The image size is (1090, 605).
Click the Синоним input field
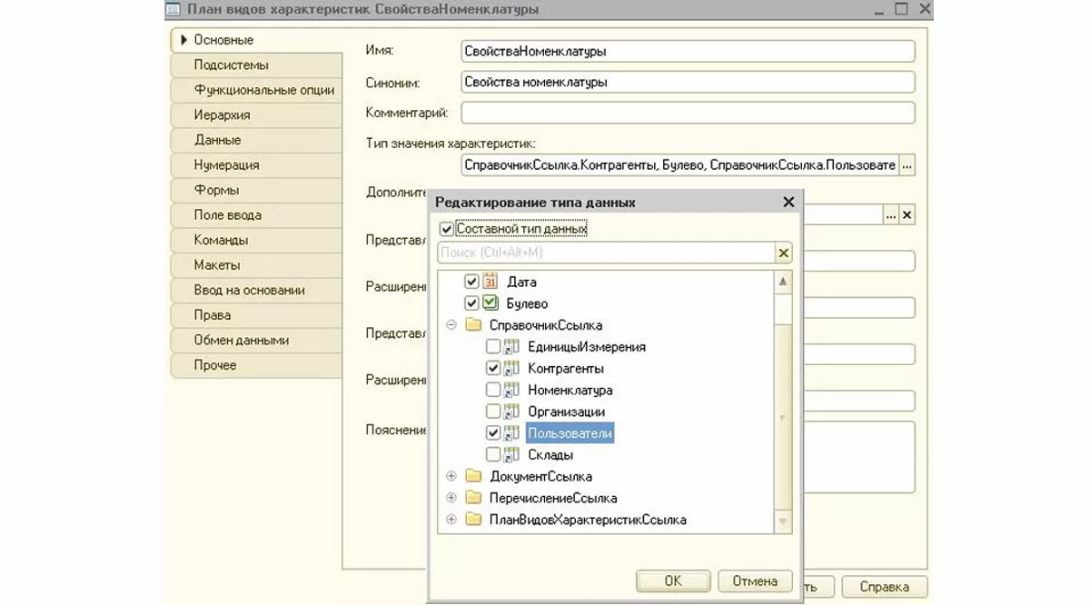point(687,82)
